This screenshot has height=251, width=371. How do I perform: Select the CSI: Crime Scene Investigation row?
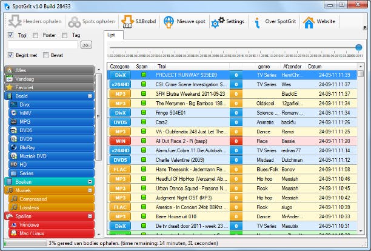232,84
